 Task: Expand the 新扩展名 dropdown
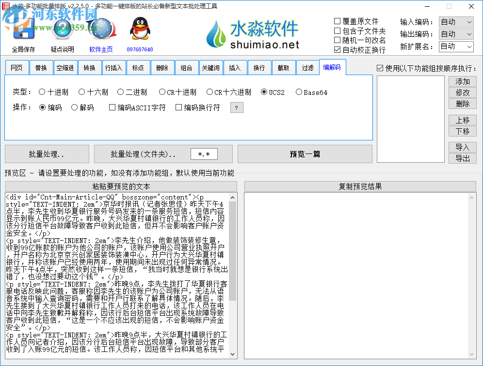(x=456, y=46)
